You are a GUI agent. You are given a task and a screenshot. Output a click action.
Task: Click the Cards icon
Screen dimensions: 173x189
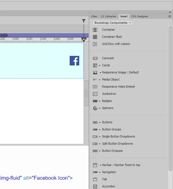click(x=95, y=65)
